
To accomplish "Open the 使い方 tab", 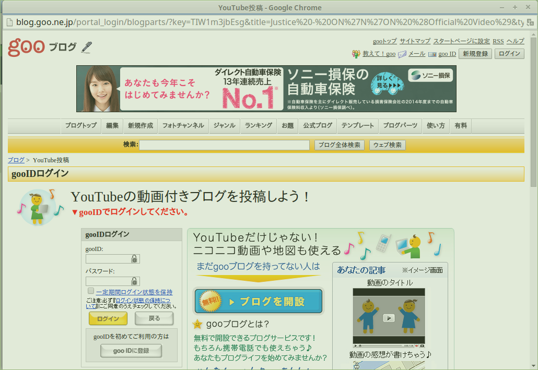I will pyautogui.click(x=436, y=125).
